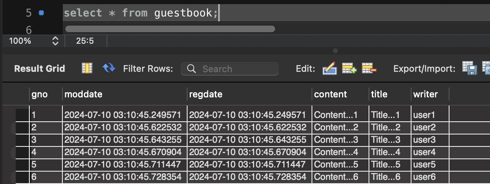Click the blue breakpoint dot on line 5
Viewport: 490px width, 184px height.
41,13
